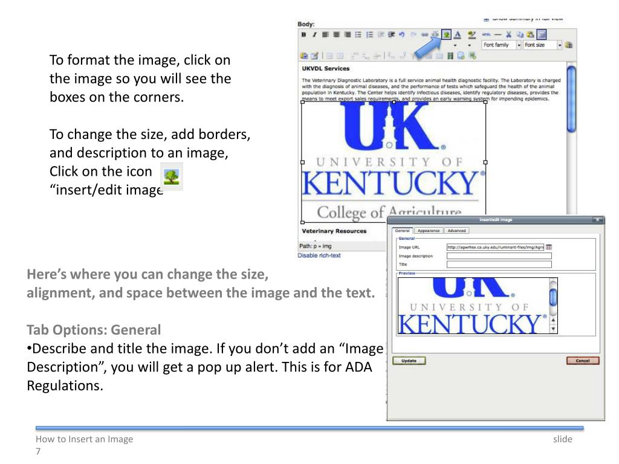Click the green film-strip media icon
This screenshot has width=619, height=464.
[x=450, y=56]
